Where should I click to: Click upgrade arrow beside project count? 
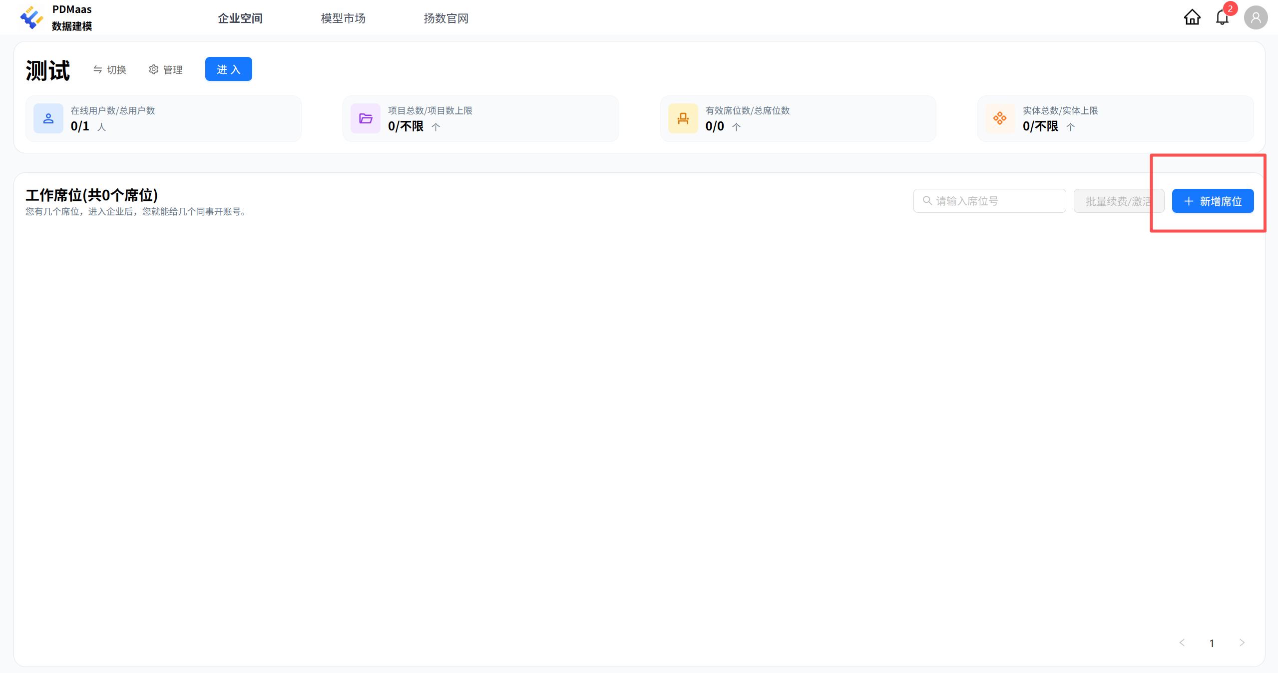[x=436, y=127]
